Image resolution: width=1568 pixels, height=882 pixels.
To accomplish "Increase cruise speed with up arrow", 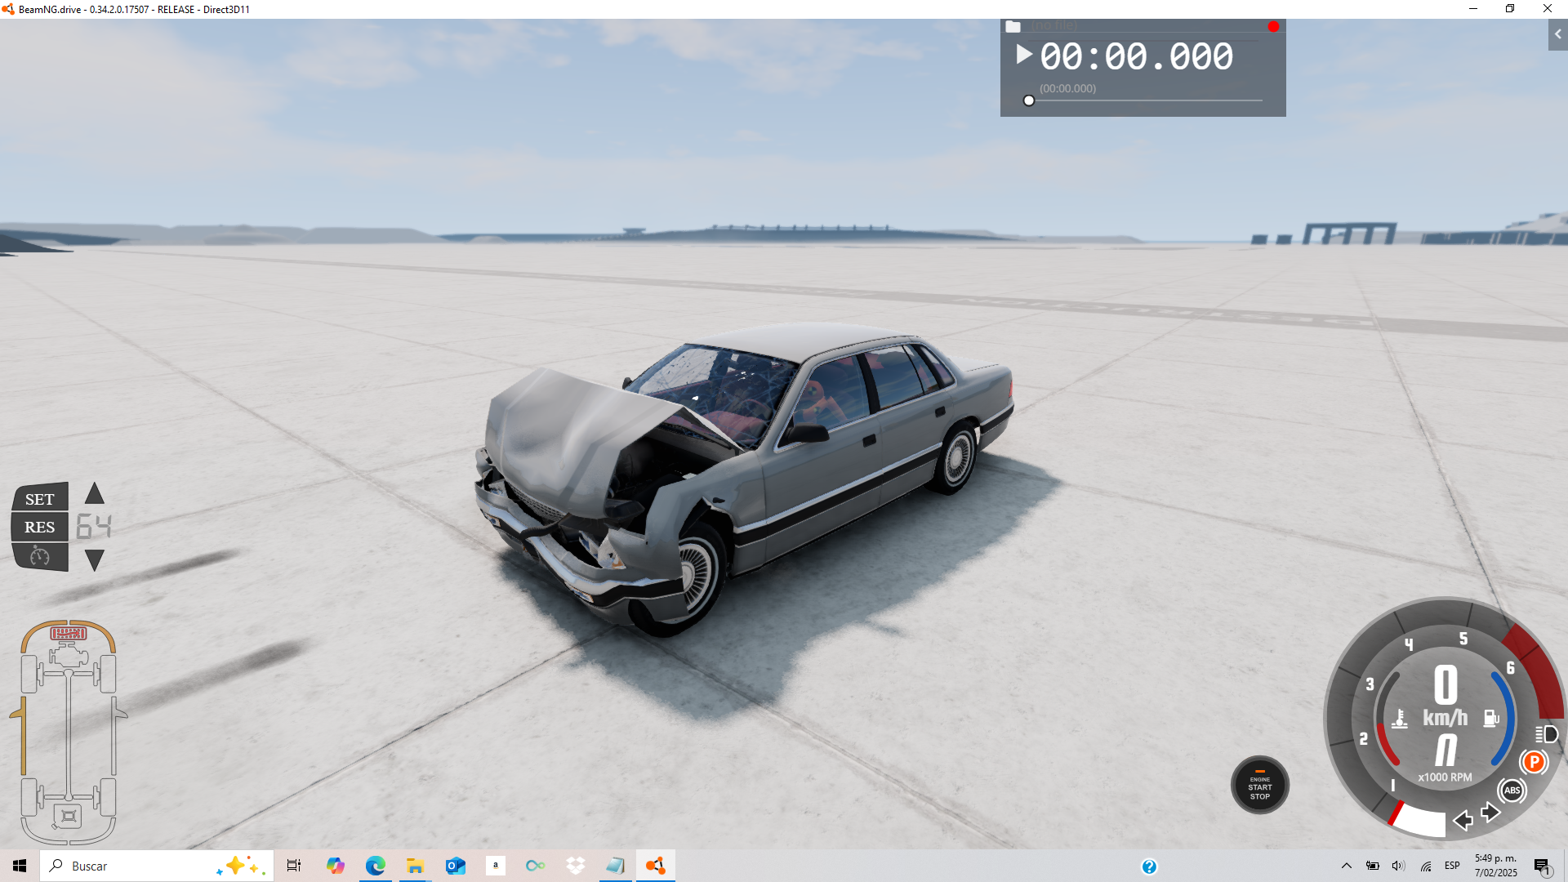I will [95, 493].
